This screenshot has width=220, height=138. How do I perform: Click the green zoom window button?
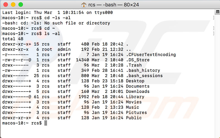(21, 5)
